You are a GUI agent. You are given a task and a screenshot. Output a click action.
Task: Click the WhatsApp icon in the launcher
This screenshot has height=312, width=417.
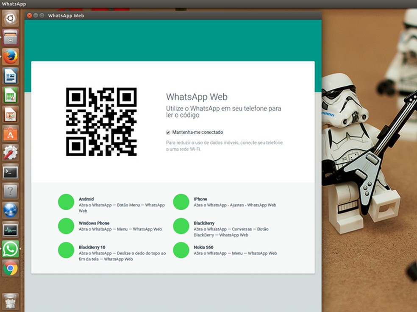tap(10, 249)
